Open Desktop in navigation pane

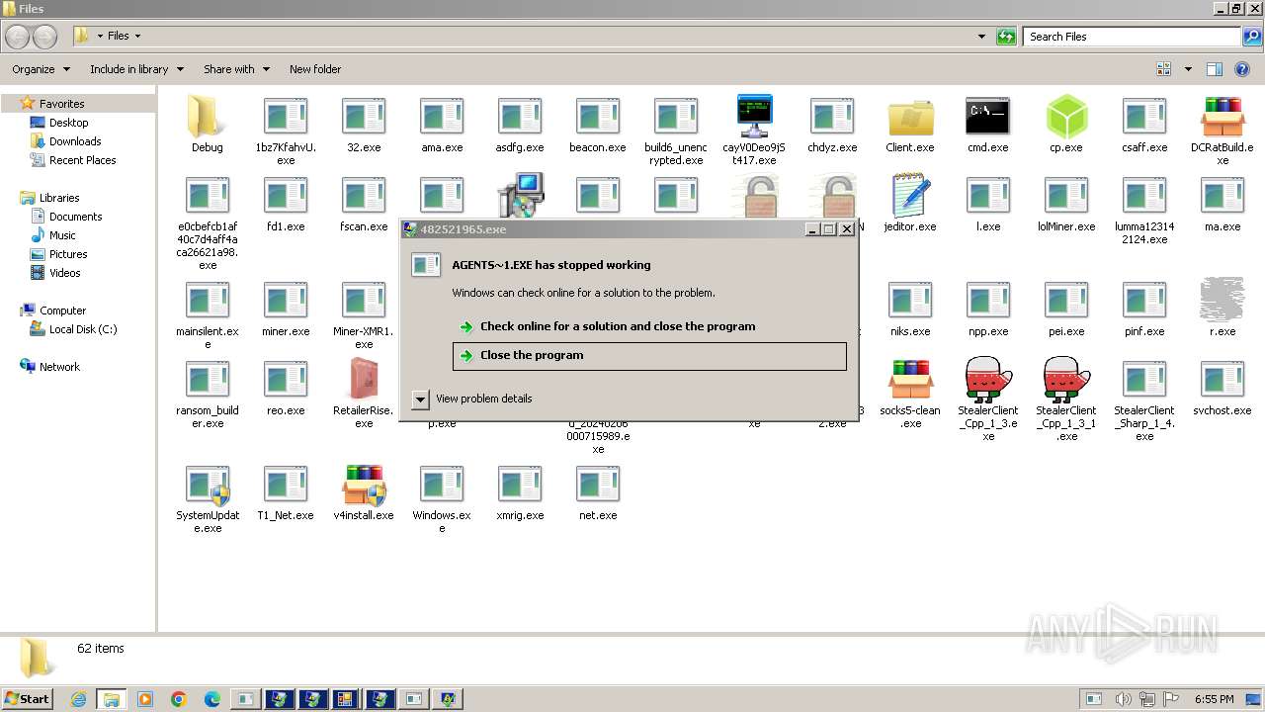pos(68,123)
